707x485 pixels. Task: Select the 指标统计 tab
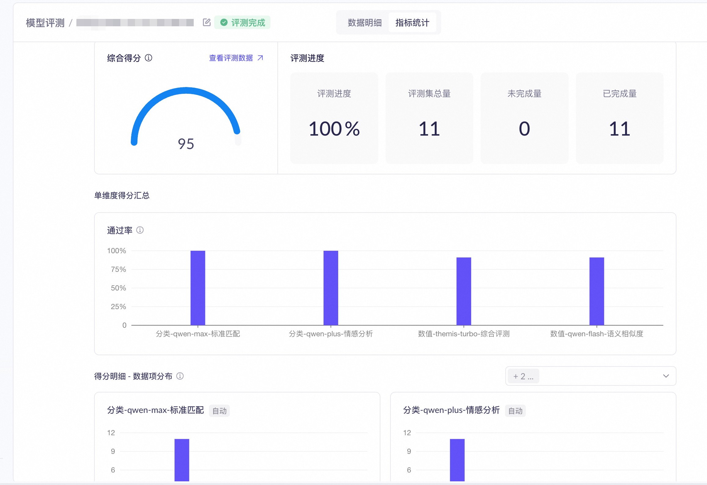point(412,22)
